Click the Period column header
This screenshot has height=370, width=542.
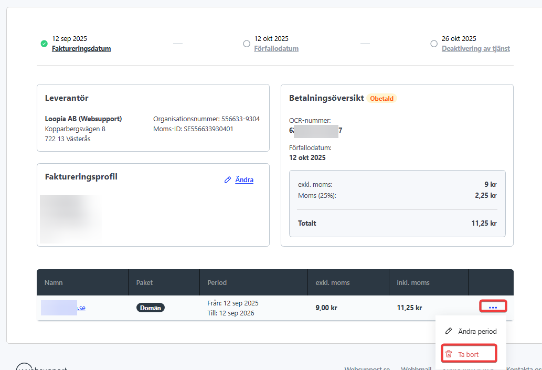(217, 282)
